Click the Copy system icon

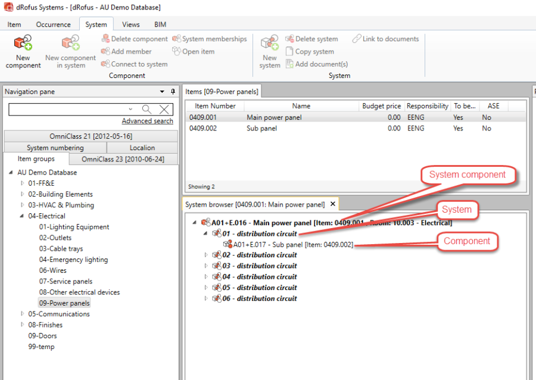pyautogui.click(x=289, y=52)
